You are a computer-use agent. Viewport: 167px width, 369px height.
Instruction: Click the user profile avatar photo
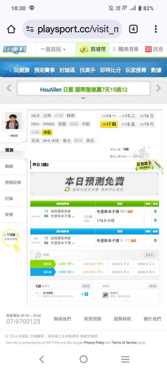(13, 121)
